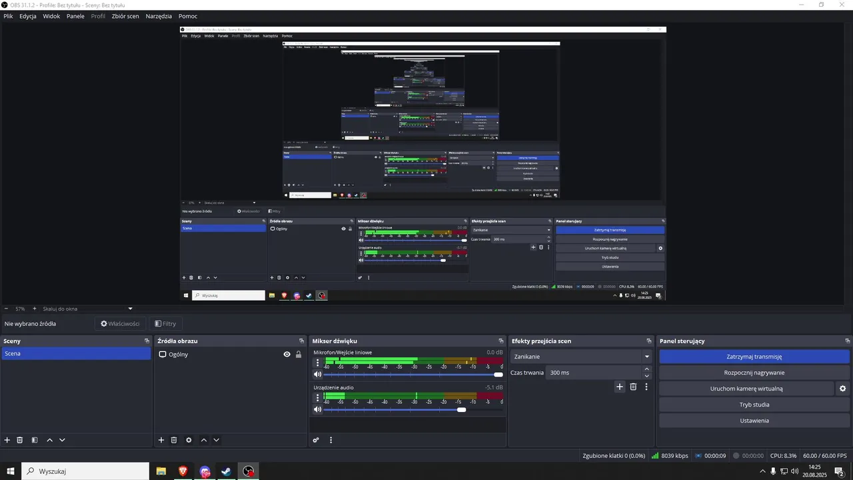The height and width of the screenshot is (480, 853).
Task: Adjust Urządzenie audio volume slider
Action: (x=413, y=409)
